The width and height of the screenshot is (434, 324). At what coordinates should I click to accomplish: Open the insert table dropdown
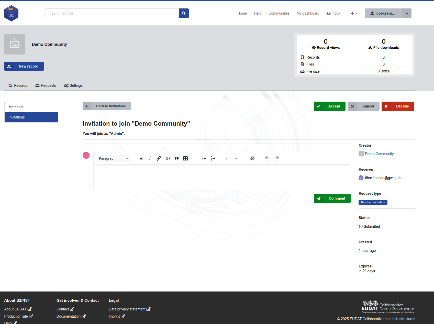(x=187, y=158)
